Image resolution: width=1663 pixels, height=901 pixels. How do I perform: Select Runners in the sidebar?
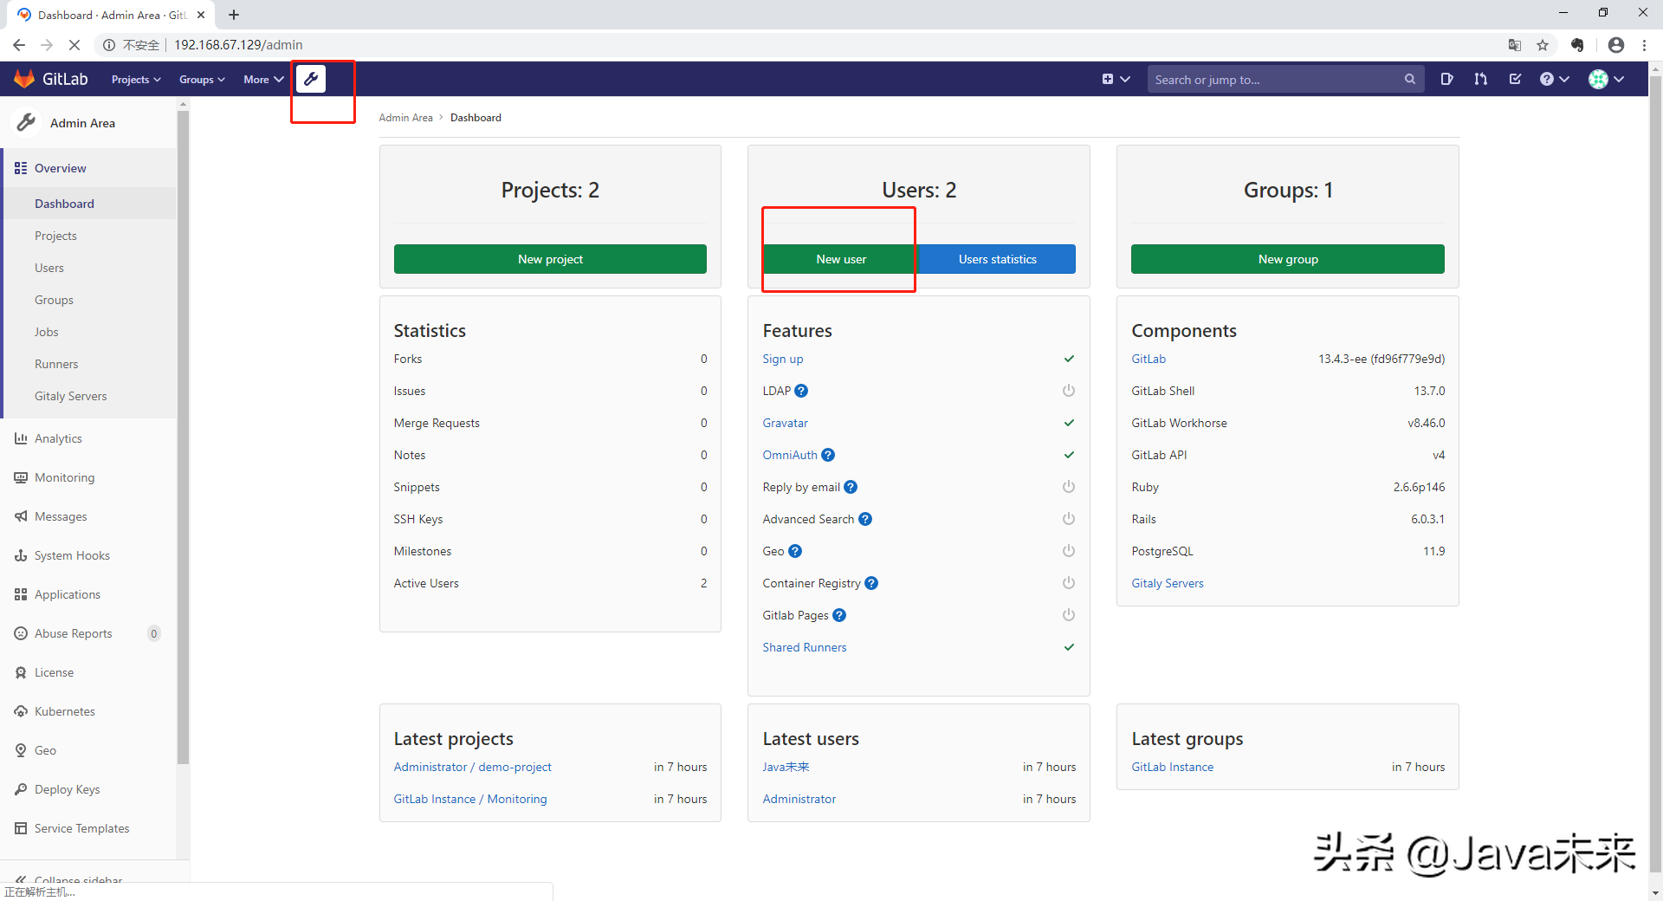(90, 364)
